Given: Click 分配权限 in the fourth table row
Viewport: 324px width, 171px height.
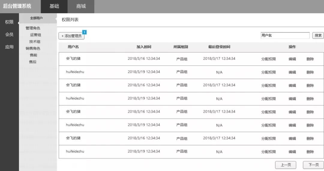Looking at the screenshot, I should (x=268, y=99).
